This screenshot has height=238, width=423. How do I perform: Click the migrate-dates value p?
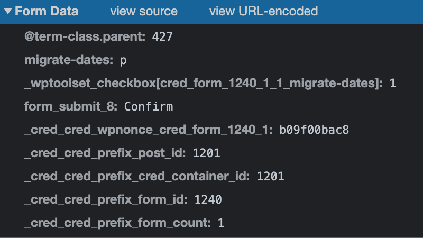[x=123, y=61]
